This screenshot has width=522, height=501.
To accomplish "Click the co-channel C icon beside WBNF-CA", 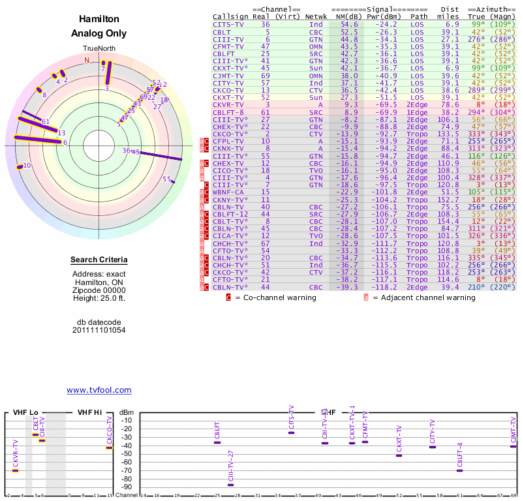I will tap(207, 192).
